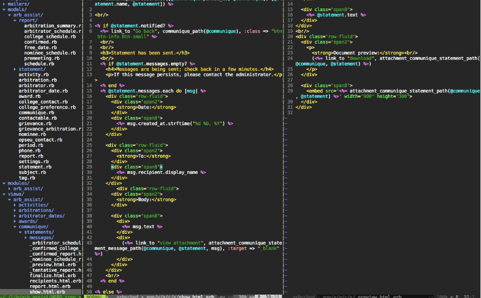The width and height of the screenshot is (481, 298).
Task: Open premeeting.rb in the tree
Action: pyautogui.click(x=42, y=58)
